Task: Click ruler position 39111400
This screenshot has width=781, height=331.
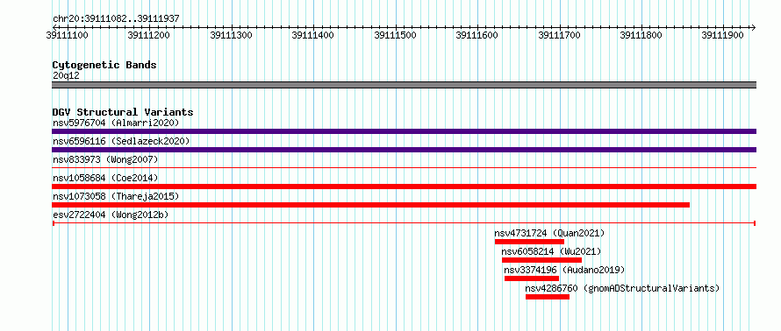Action: pos(312,35)
